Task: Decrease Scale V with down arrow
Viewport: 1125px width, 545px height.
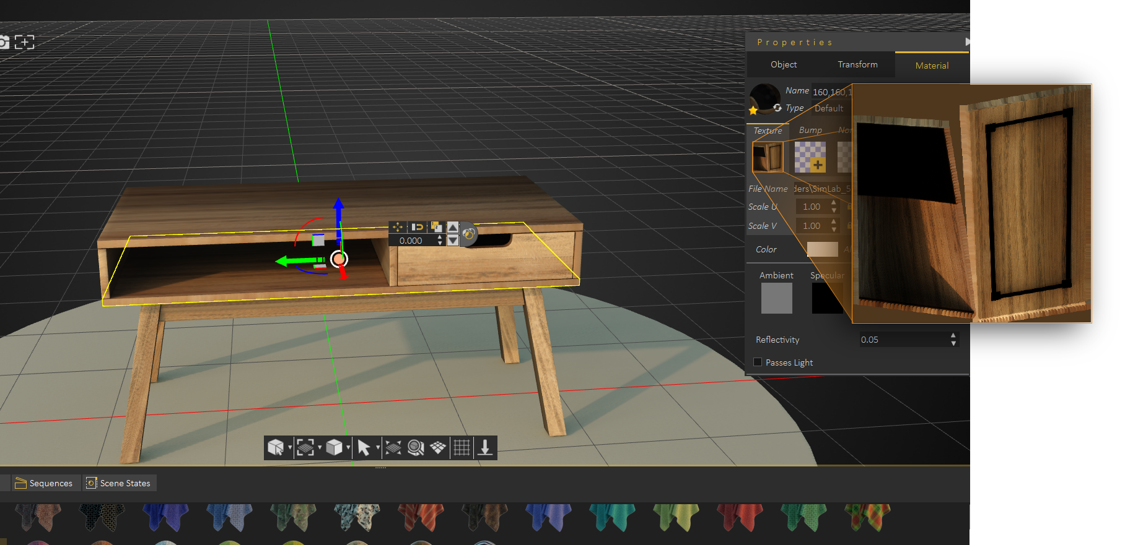Action: tap(834, 230)
